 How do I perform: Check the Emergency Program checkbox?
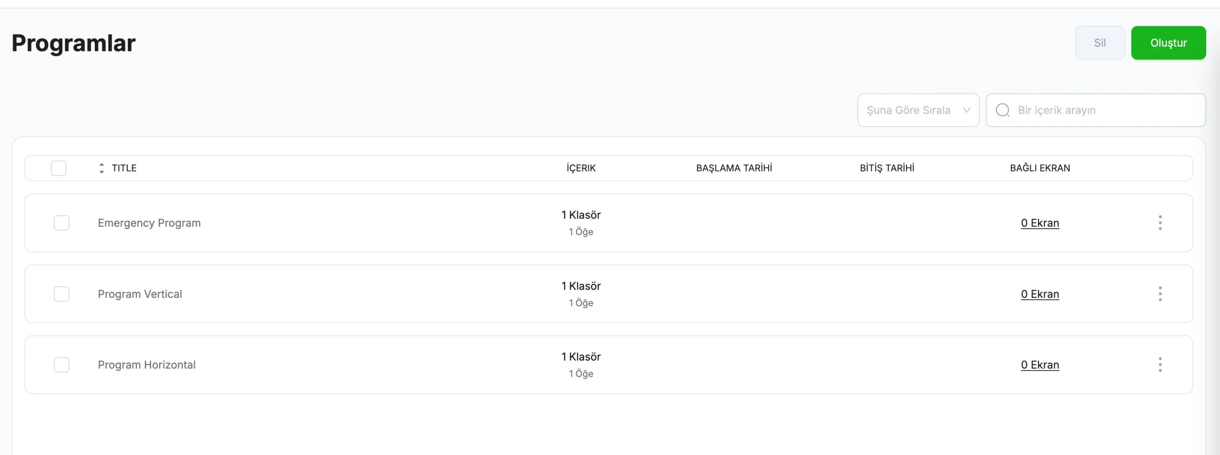pyautogui.click(x=61, y=222)
